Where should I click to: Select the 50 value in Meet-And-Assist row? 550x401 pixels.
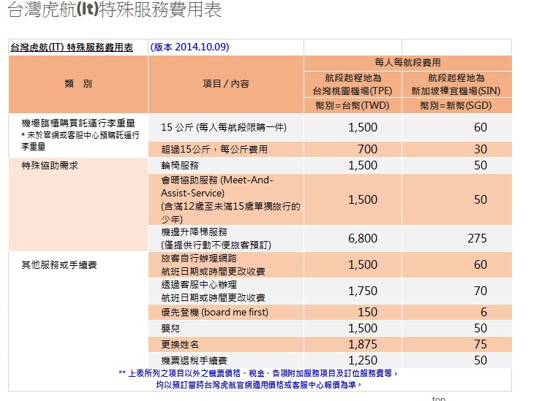coord(481,199)
